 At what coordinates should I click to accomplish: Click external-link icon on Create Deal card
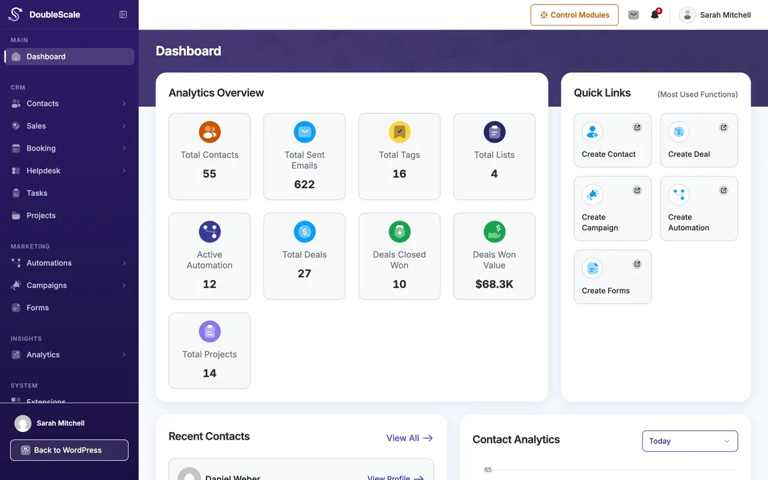[724, 127]
